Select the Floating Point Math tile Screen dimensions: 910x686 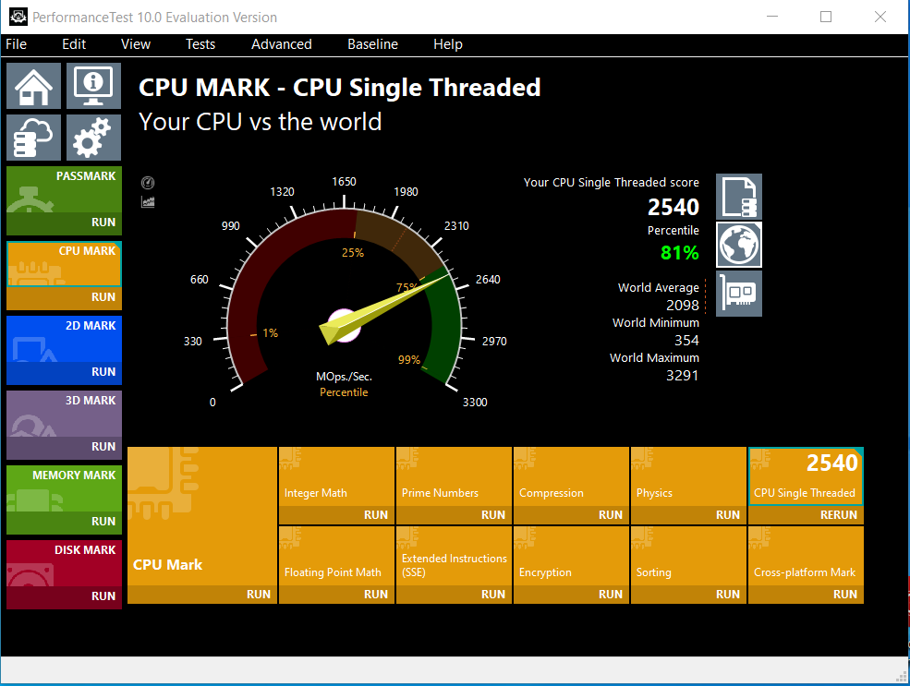coord(336,556)
